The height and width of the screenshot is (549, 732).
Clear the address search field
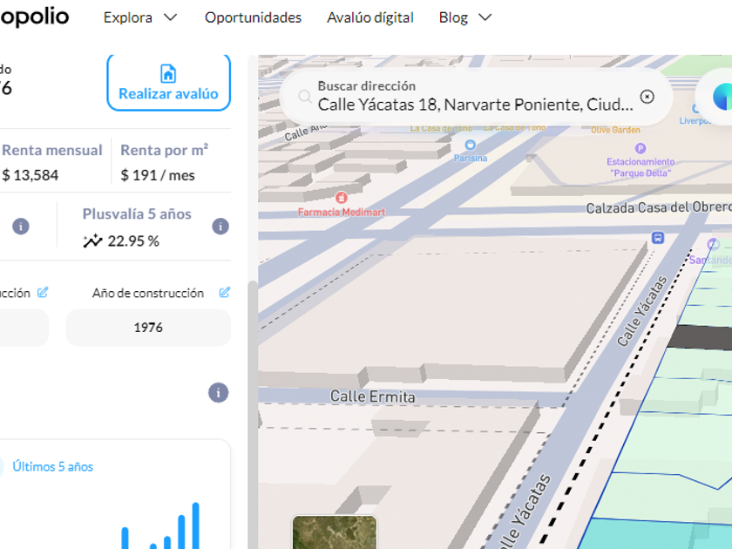[x=647, y=97]
